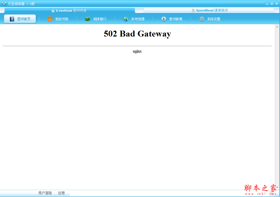Click the 注册 register link

pos(61,193)
